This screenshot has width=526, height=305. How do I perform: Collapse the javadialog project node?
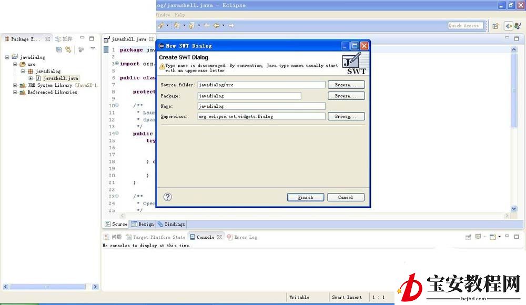[7, 57]
